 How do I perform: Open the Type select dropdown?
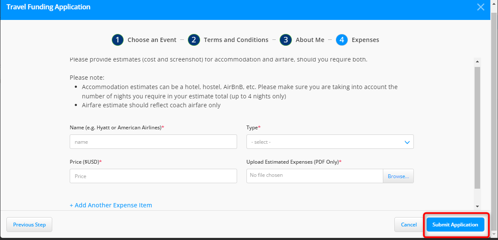pyautogui.click(x=330, y=142)
